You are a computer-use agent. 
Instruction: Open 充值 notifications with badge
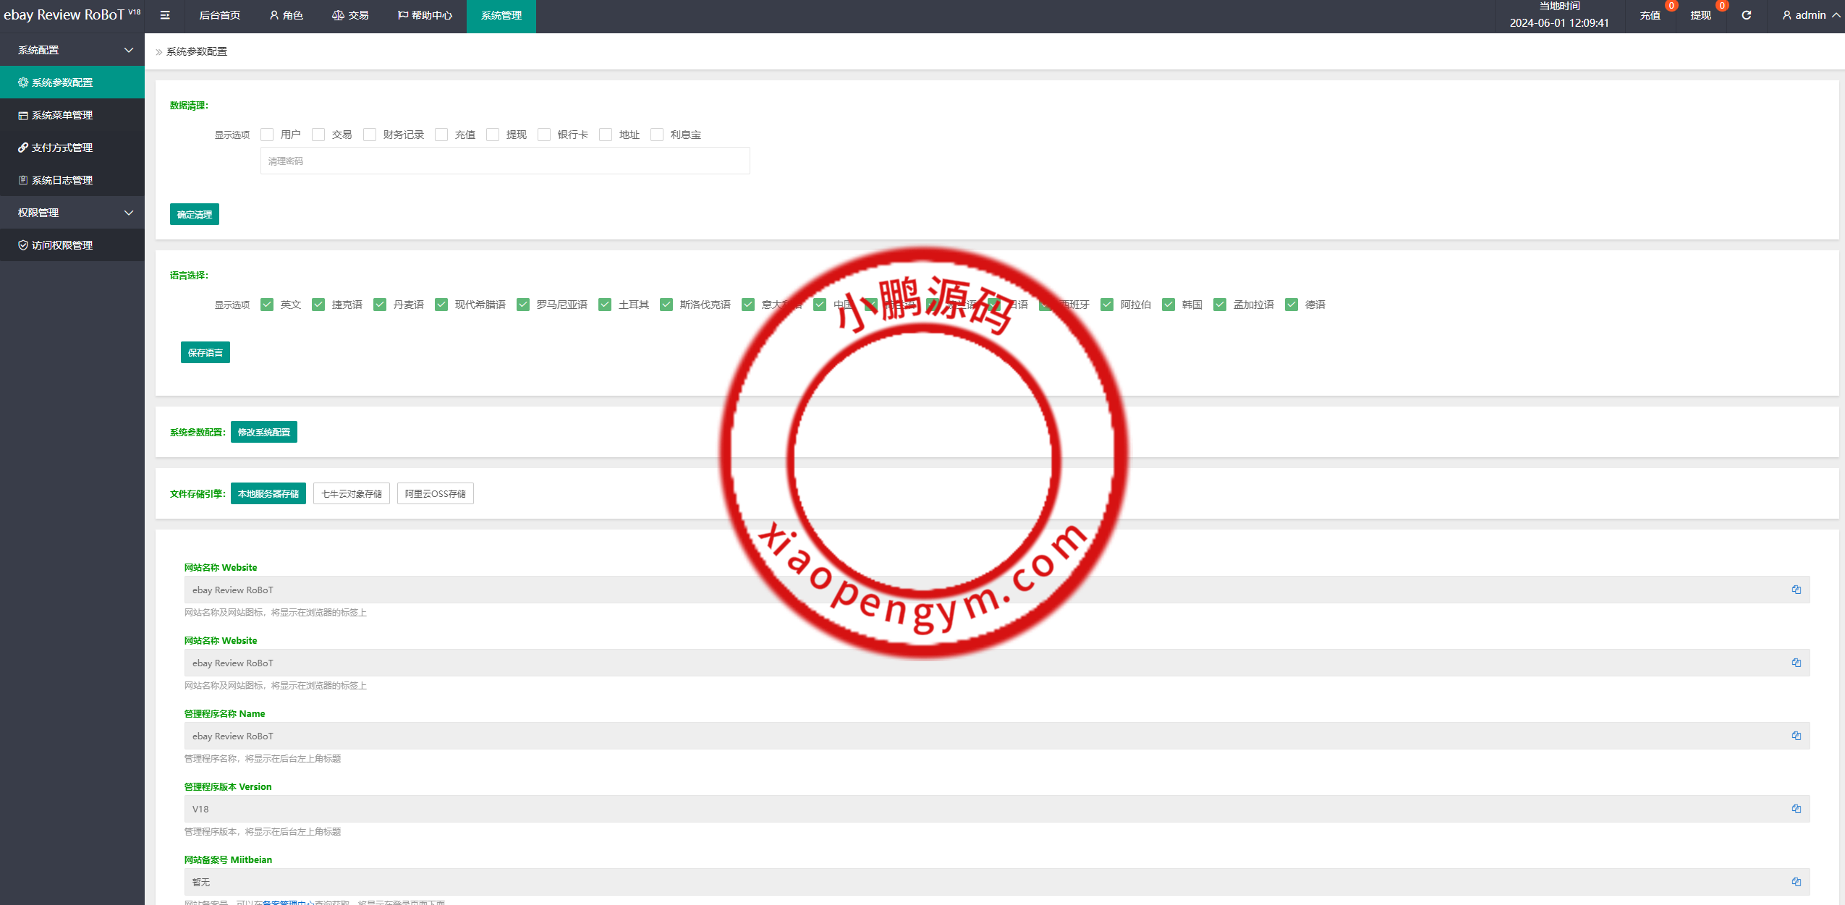[1650, 15]
